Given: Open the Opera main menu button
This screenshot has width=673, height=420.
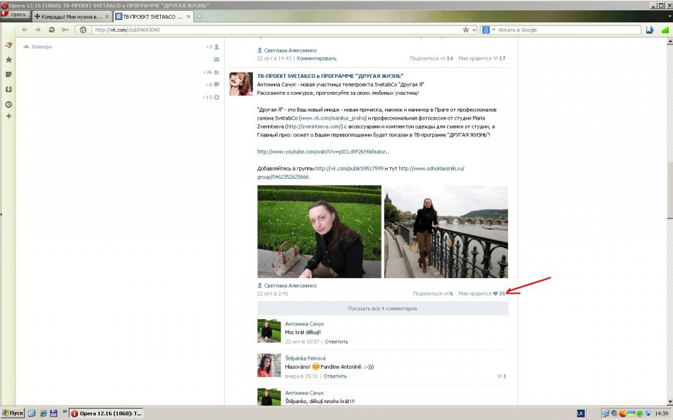Looking at the screenshot, I should tap(15, 15).
